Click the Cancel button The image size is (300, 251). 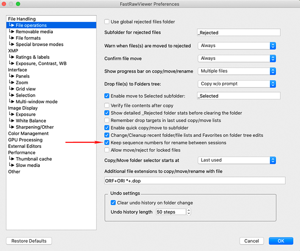(251, 241)
